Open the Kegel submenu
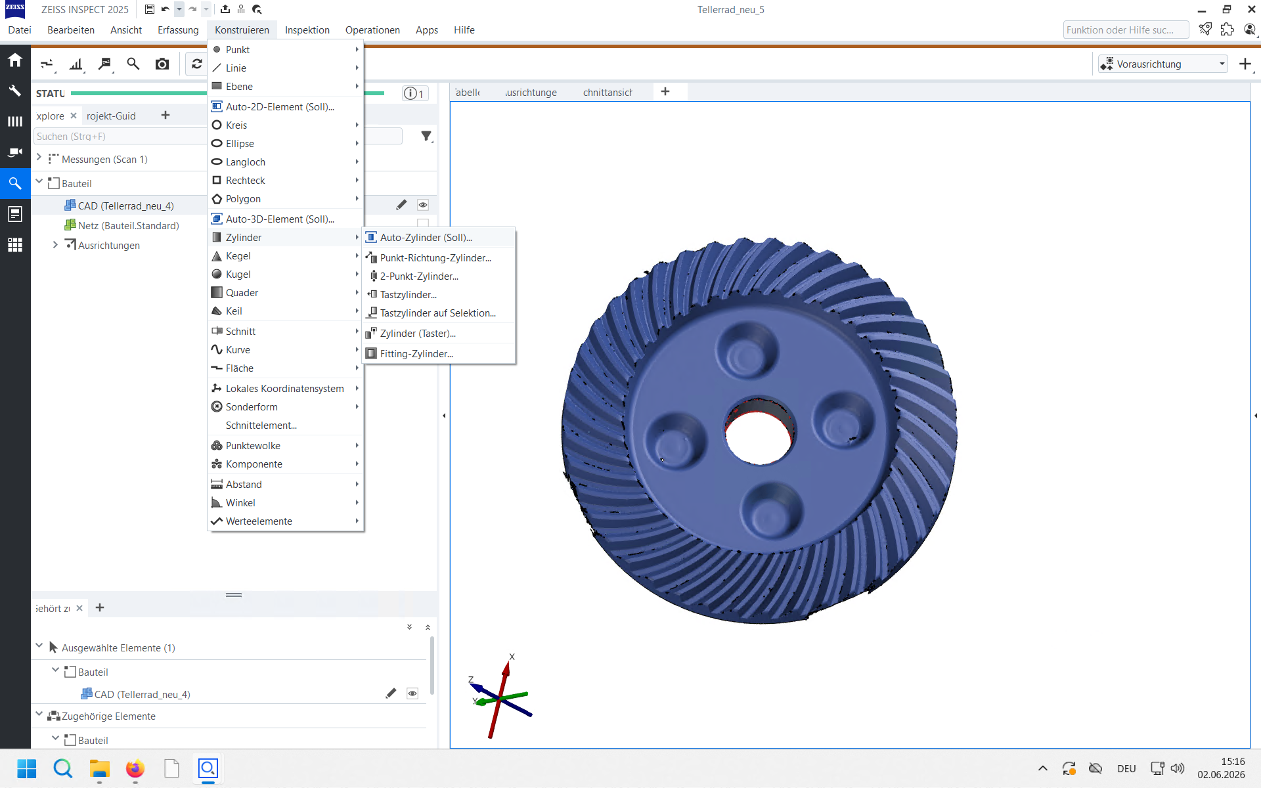Viewport: 1261px width, 788px height. pos(286,256)
